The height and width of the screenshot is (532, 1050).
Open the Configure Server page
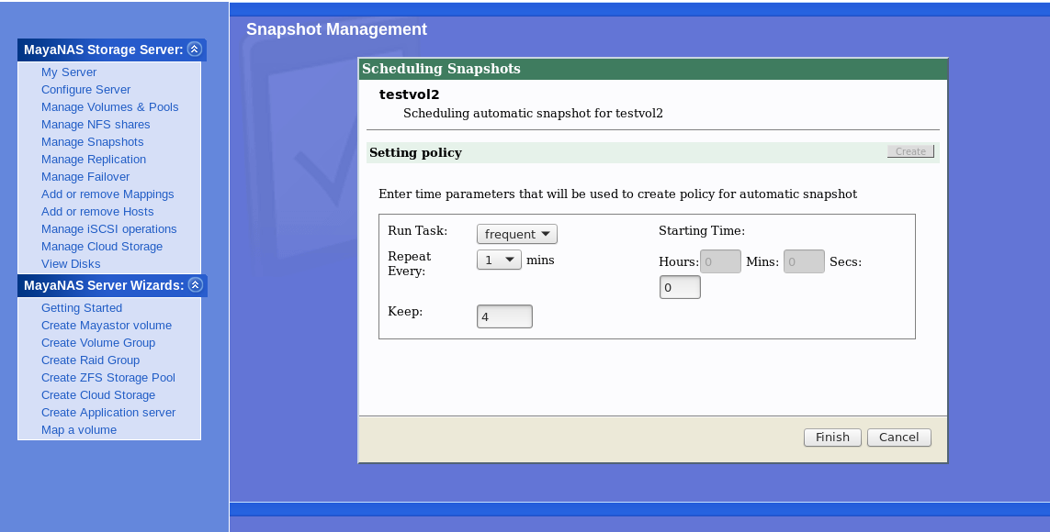coord(85,90)
